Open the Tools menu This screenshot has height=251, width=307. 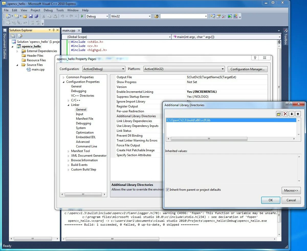click(x=60, y=10)
